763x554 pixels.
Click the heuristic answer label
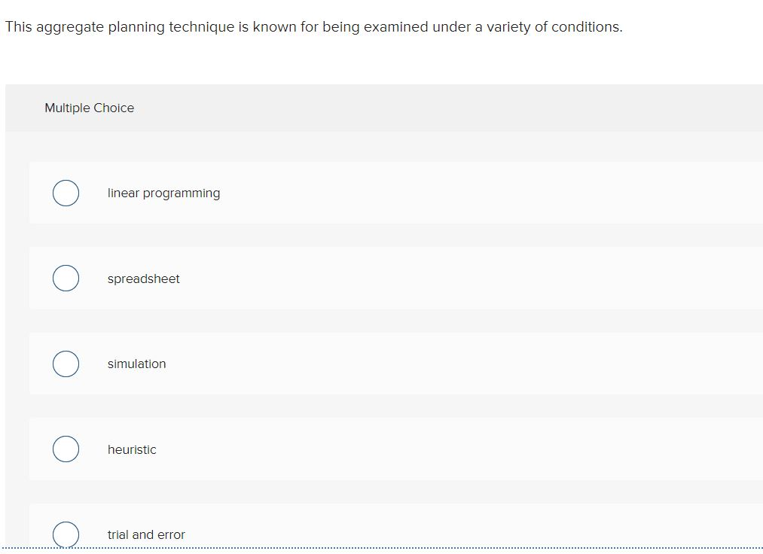132,449
